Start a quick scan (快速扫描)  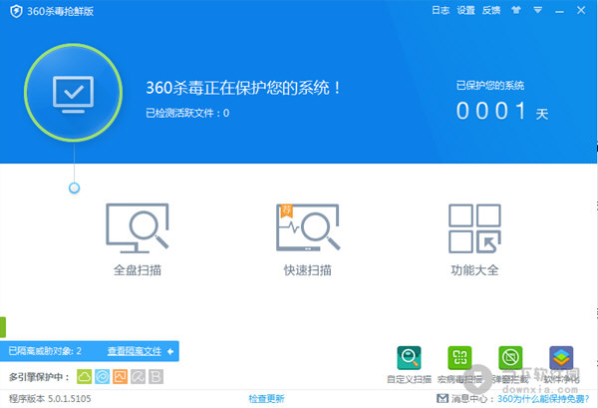click(308, 238)
